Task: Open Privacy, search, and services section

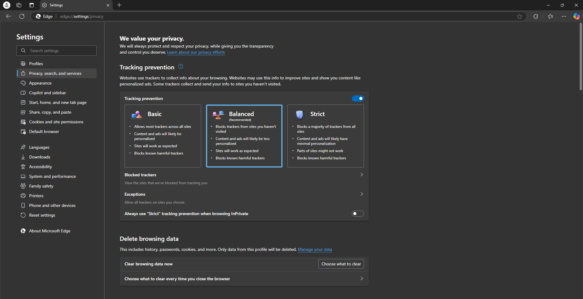Action: (57, 73)
